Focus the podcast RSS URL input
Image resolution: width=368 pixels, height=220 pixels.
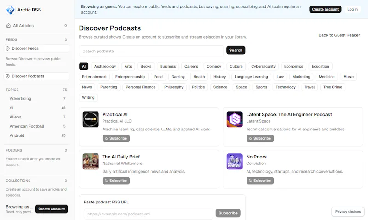tap(148, 214)
